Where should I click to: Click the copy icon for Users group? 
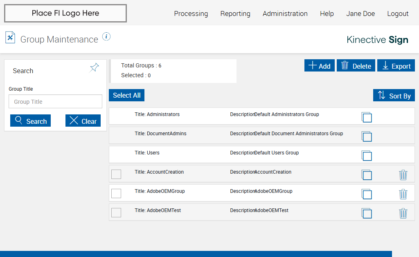click(367, 156)
